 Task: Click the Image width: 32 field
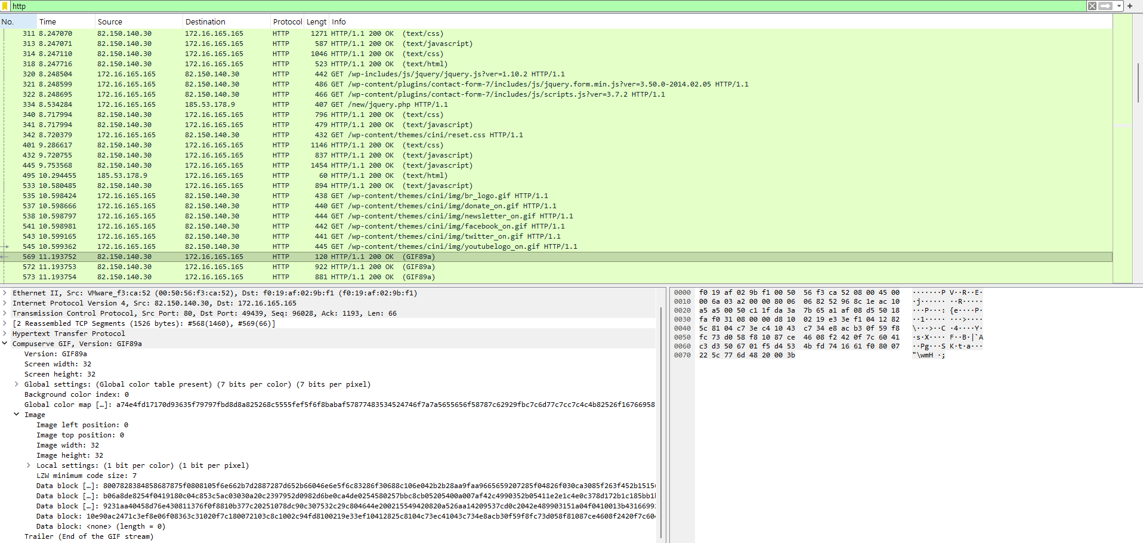pos(67,445)
